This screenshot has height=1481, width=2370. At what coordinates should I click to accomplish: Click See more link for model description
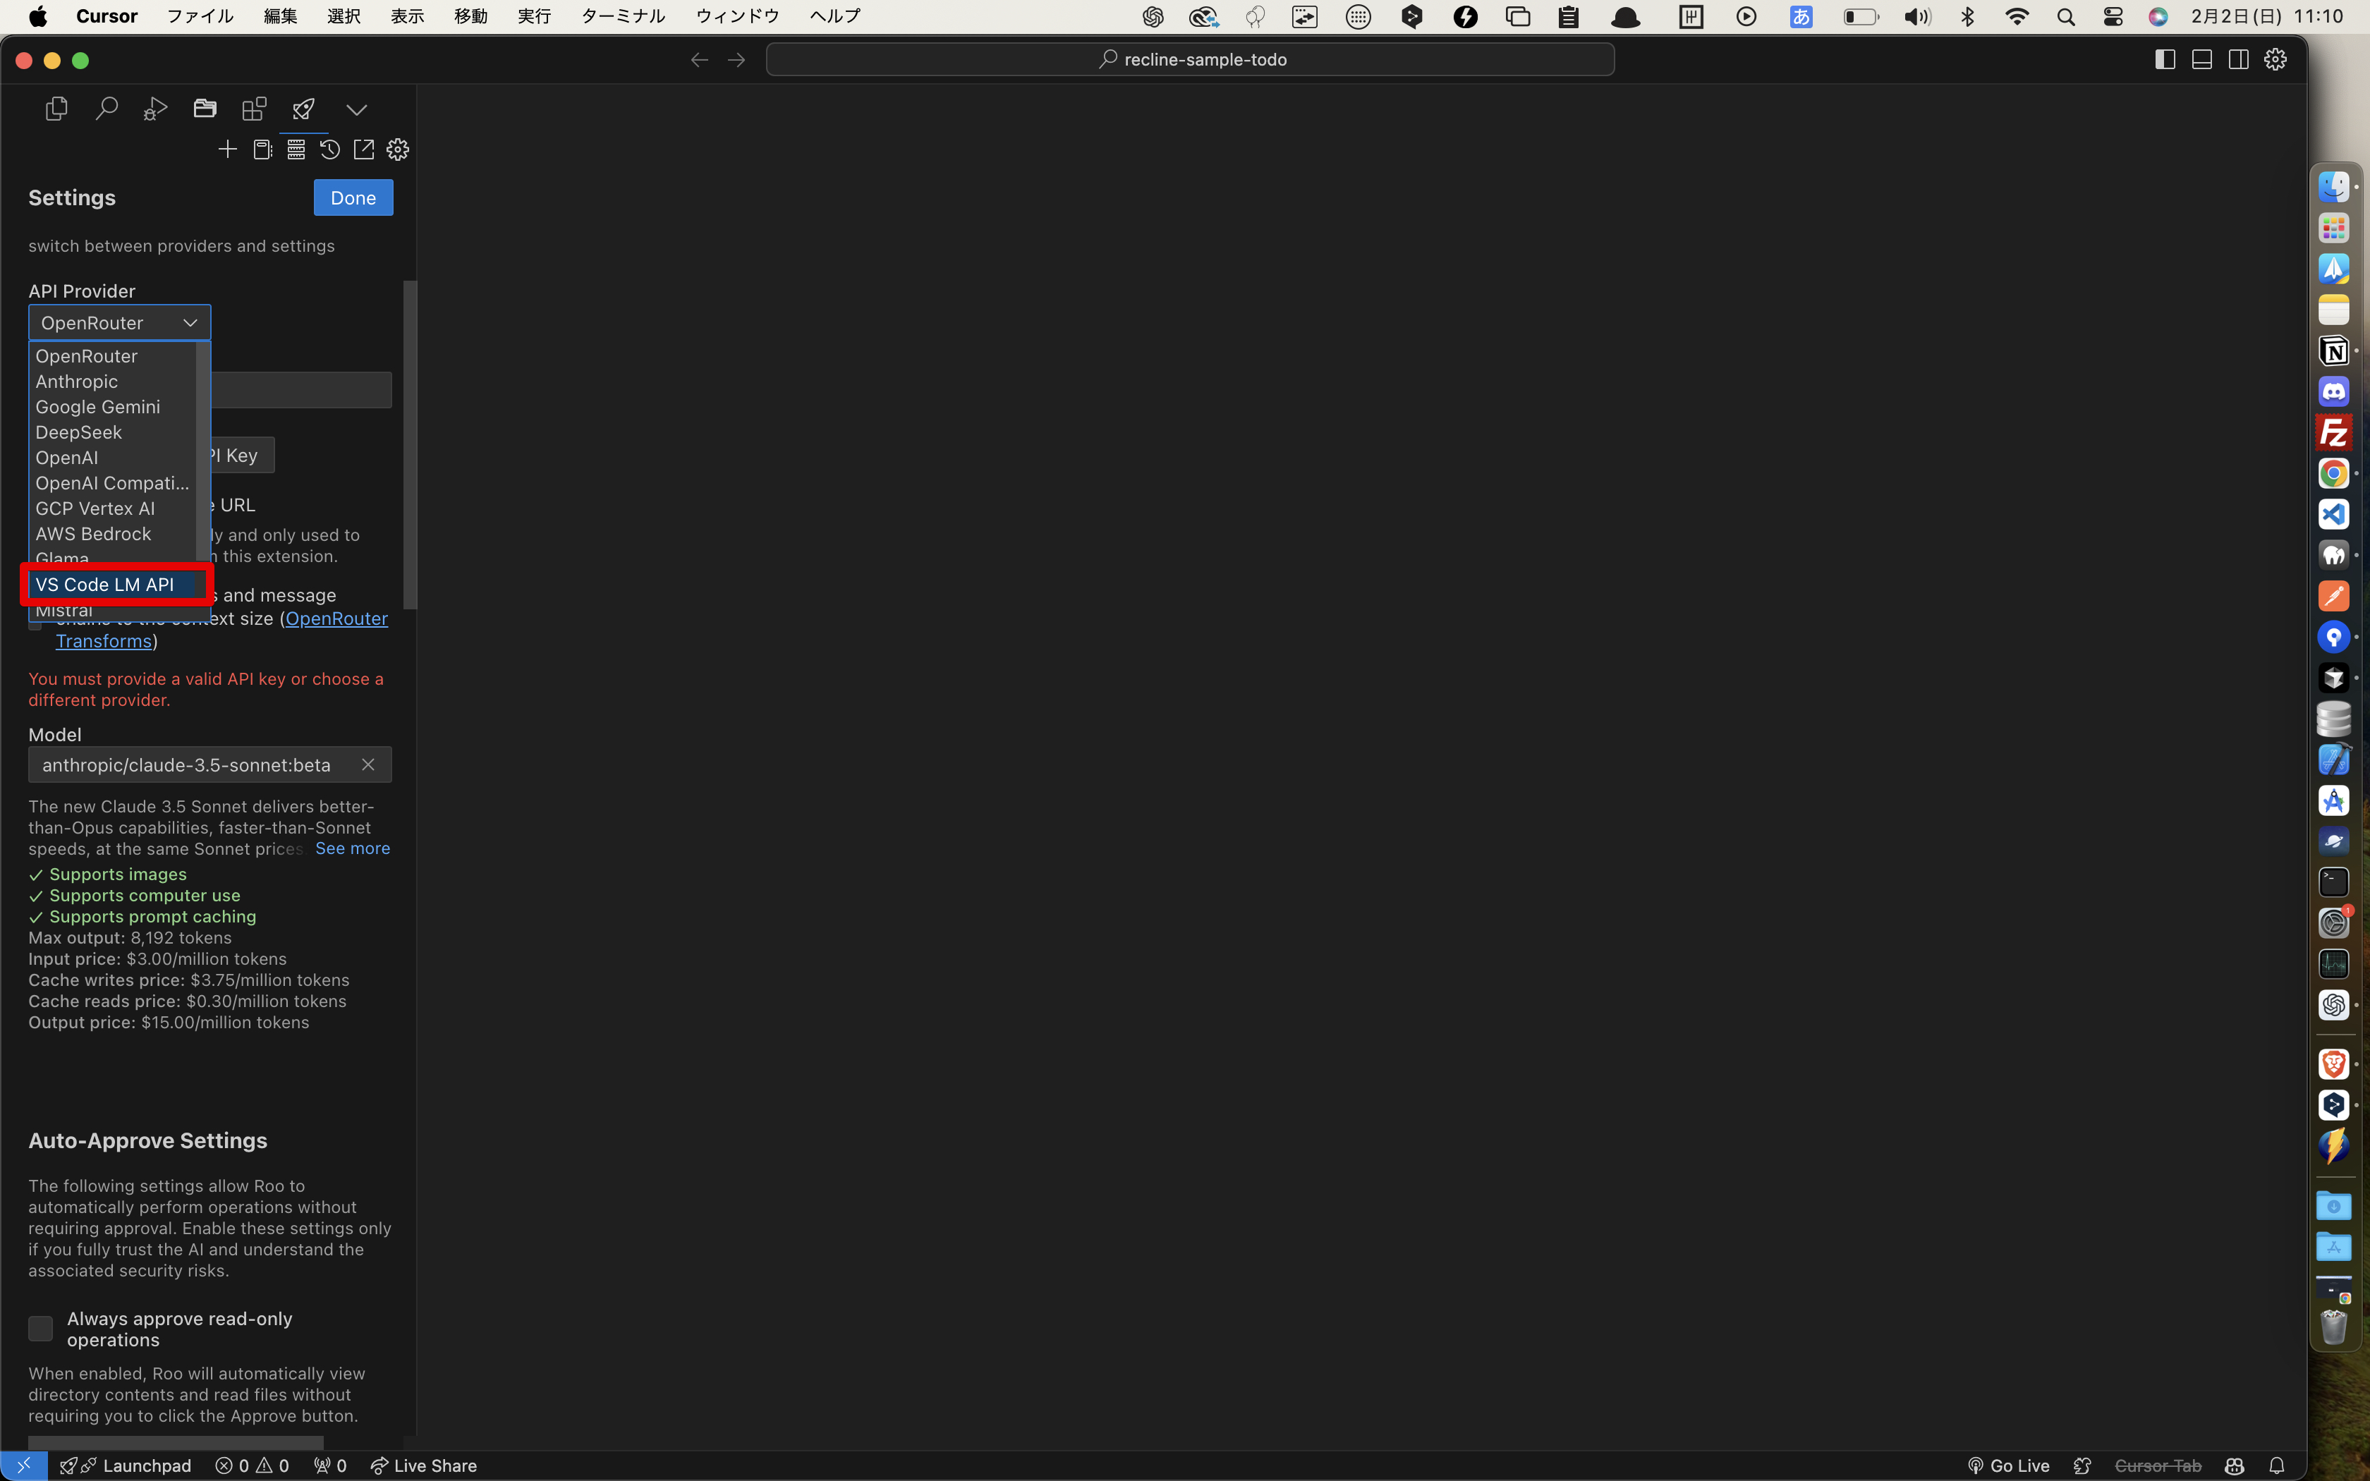tap(353, 848)
